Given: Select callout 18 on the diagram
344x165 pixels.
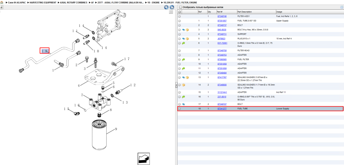Looking at the screenshot, I should (44, 51).
